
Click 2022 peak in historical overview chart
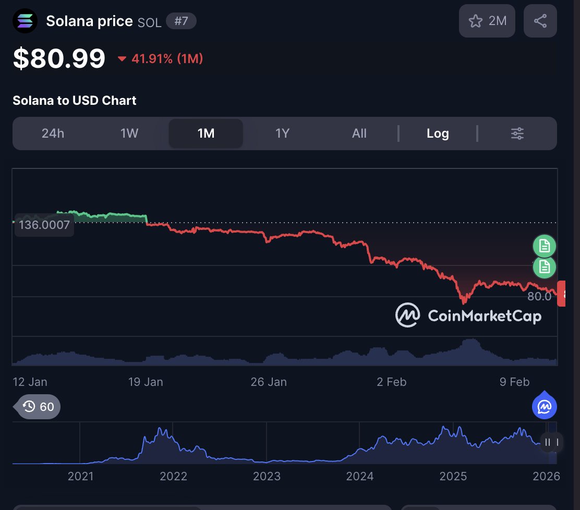160,429
